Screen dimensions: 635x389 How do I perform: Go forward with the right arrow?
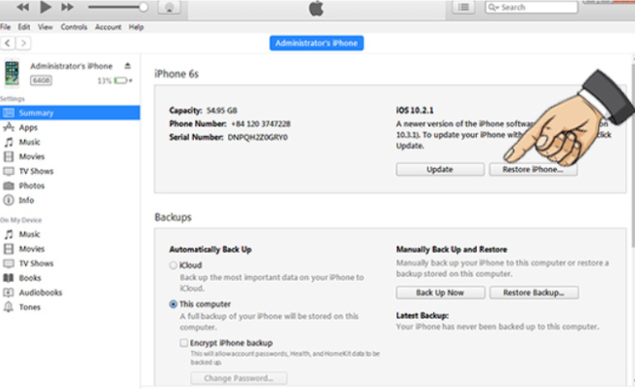23,42
